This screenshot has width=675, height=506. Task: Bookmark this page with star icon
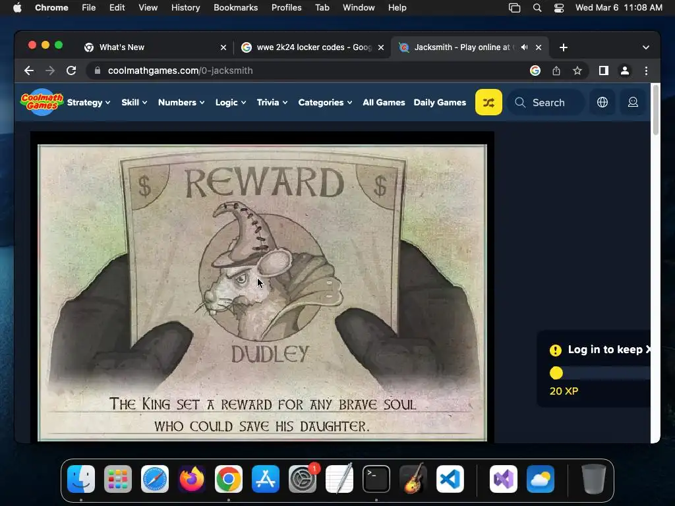(x=577, y=70)
